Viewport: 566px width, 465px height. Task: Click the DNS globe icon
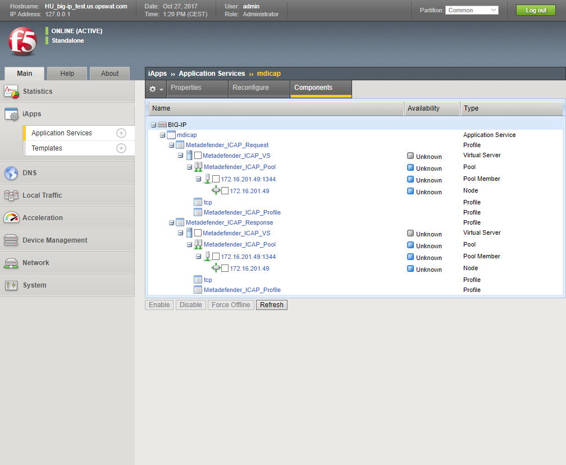click(x=11, y=173)
